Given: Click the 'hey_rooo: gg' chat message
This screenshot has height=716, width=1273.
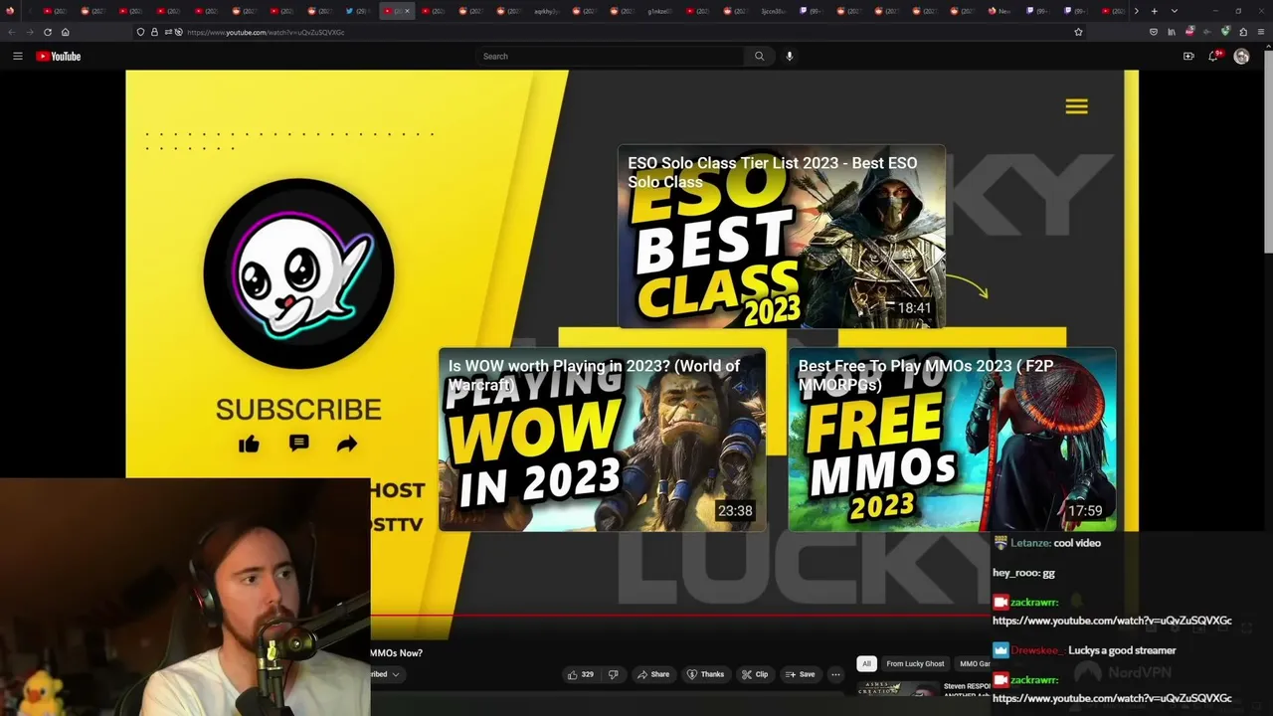Looking at the screenshot, I should click(1023, 573).
